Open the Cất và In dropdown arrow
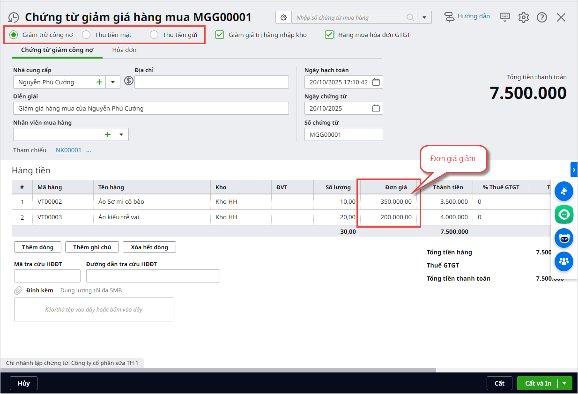The width and height of the screenshot is (578, 394). click(x=564, y=383)
